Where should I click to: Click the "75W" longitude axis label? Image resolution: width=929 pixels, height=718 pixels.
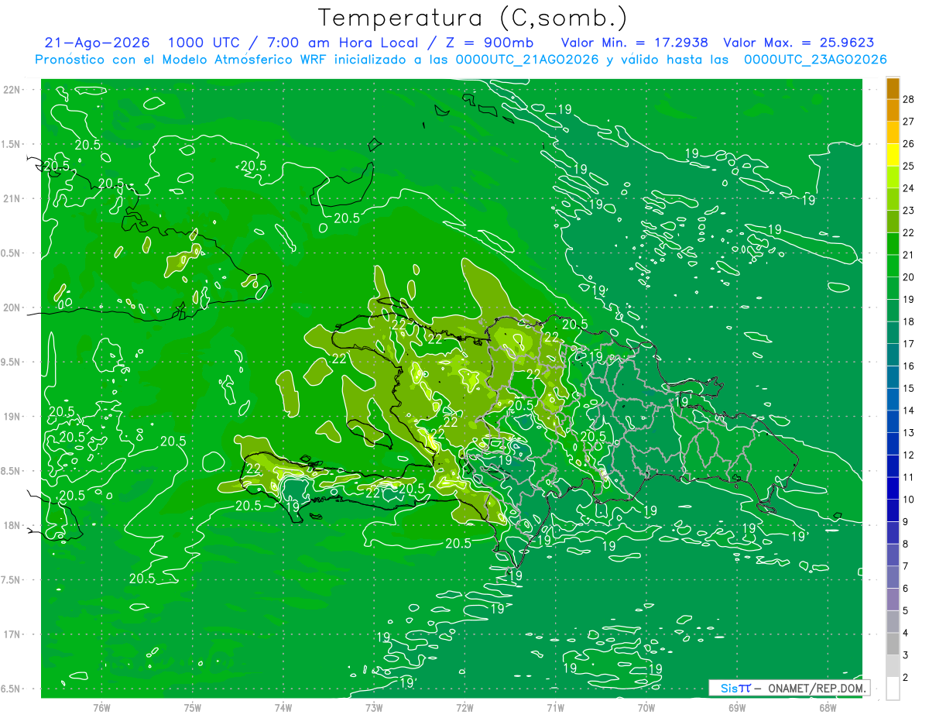(x=193, y=708)
